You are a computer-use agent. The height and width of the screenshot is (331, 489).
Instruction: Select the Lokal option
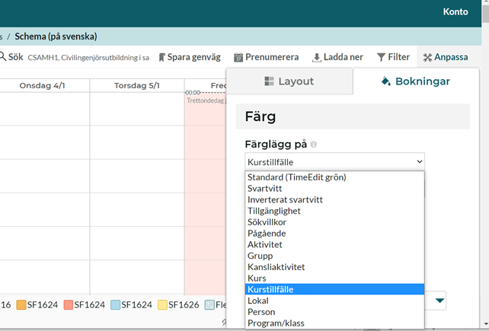[259, 301]
